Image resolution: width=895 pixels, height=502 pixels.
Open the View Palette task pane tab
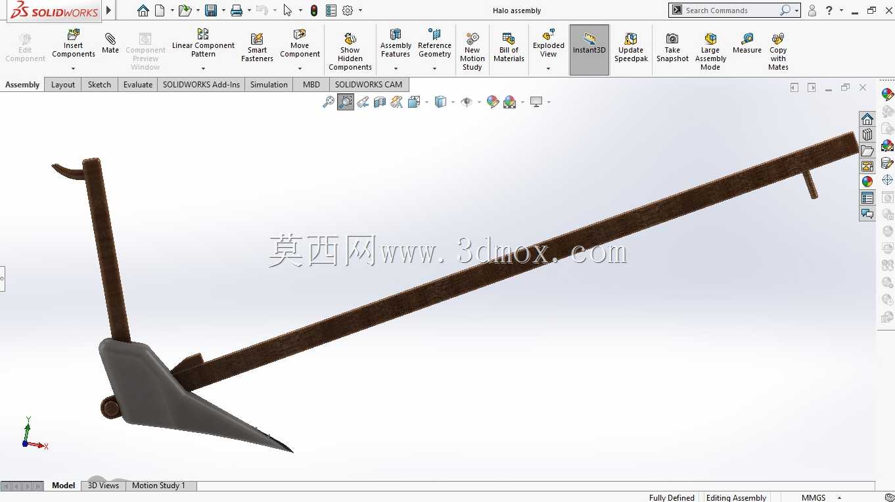[867, 166]
